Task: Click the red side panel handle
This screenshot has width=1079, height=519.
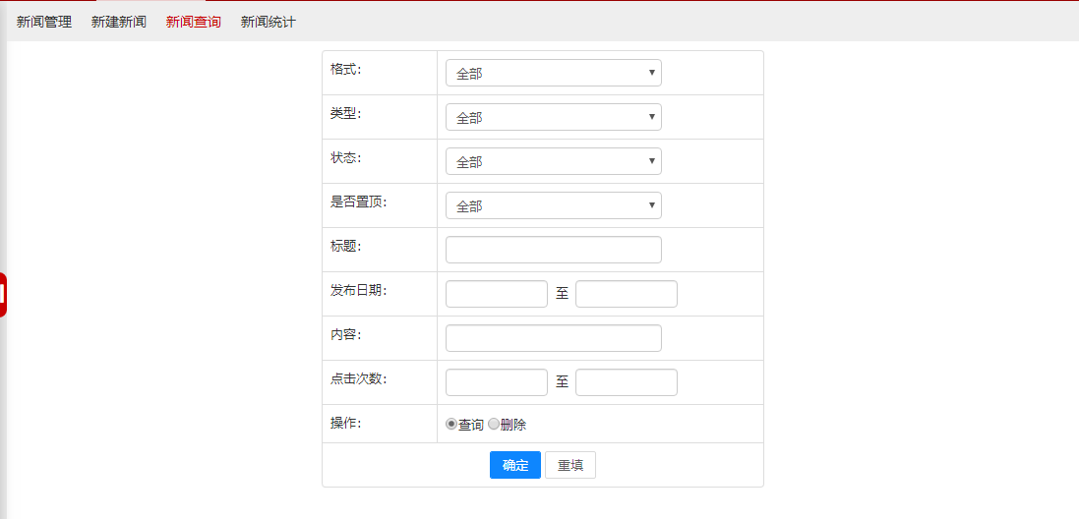Action: coord(3,295)
